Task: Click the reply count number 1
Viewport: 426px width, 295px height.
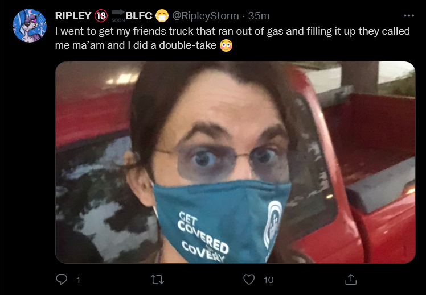Action: click(x=78, y=280)
